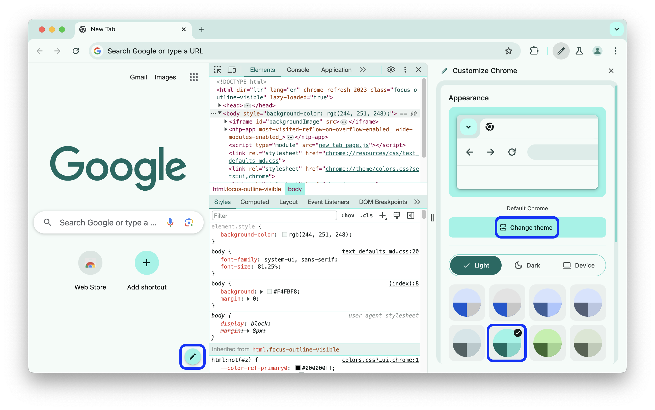
Task: Click the DOM breakpoints overflow icon
Action: pyautogui.click(x=417, y=202)
